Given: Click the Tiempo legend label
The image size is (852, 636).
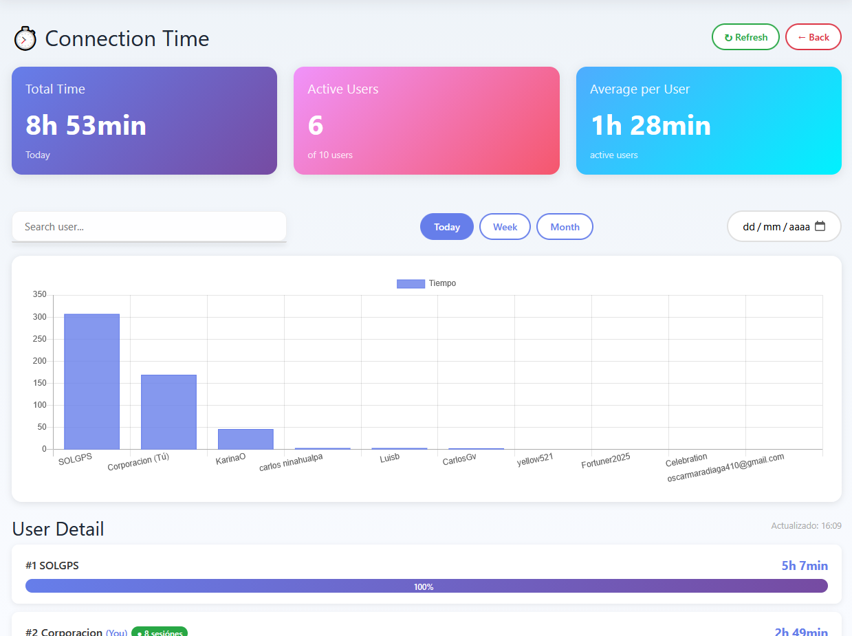Looking at the screenshot, I should point(442,283).
